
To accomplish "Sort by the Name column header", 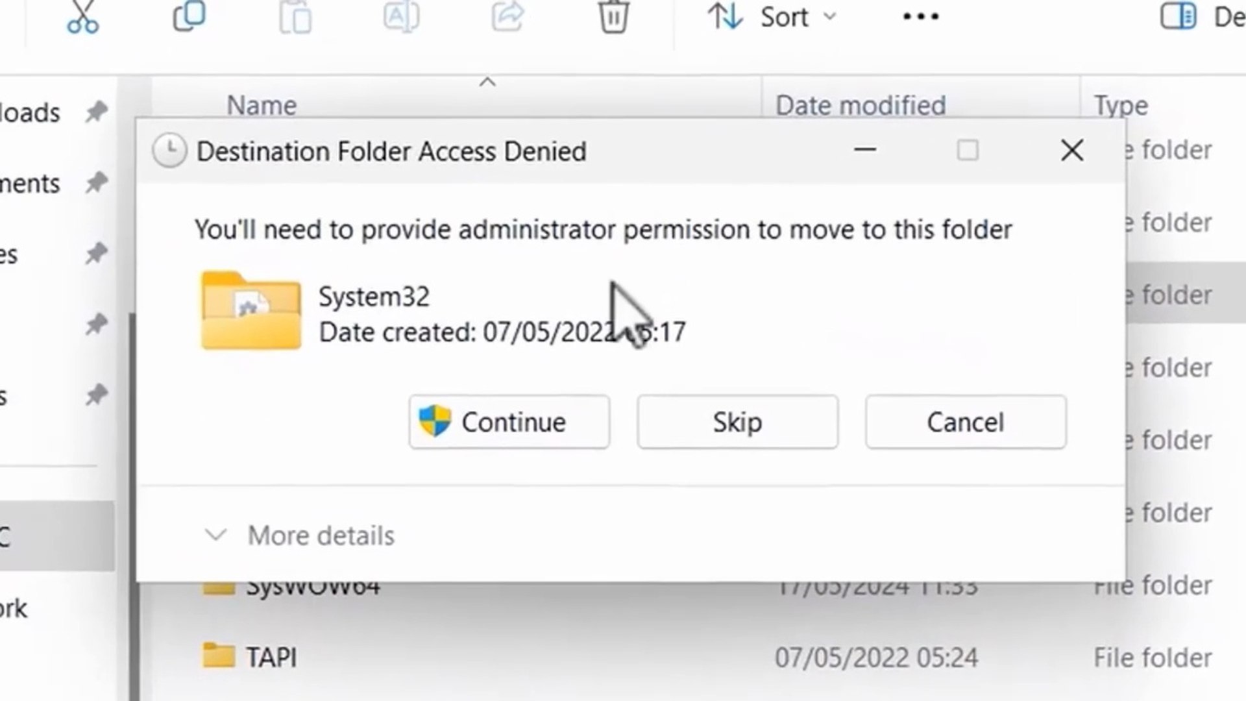I will (x=262, y=105).
